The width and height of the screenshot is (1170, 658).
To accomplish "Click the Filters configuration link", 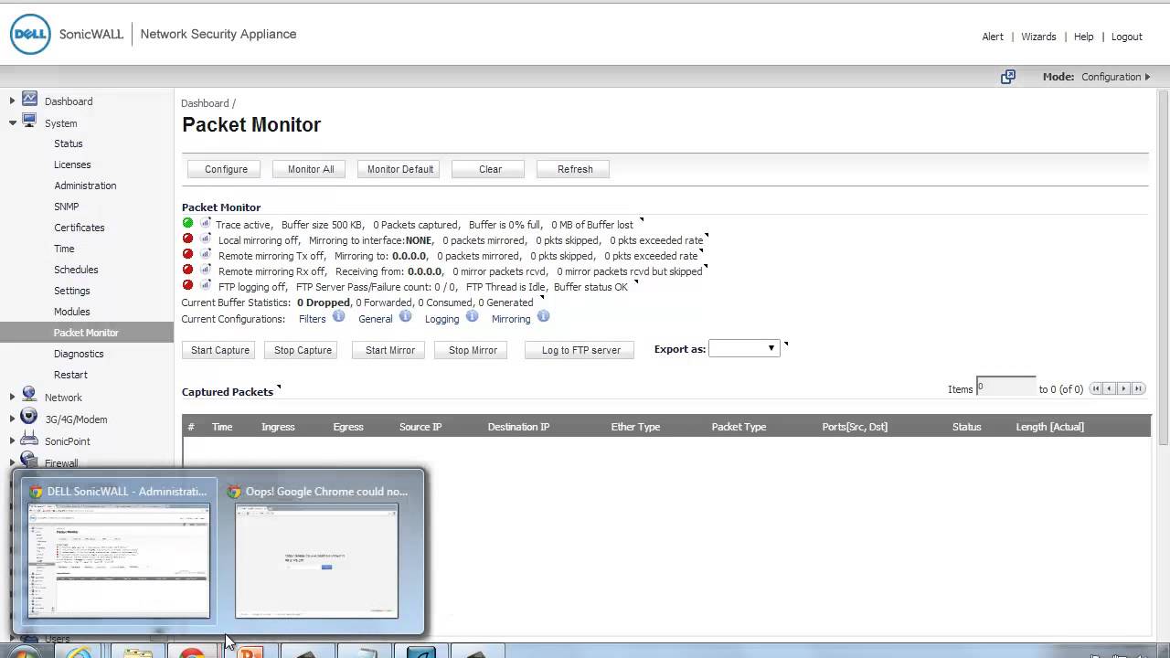I will [x=312, y=319].
